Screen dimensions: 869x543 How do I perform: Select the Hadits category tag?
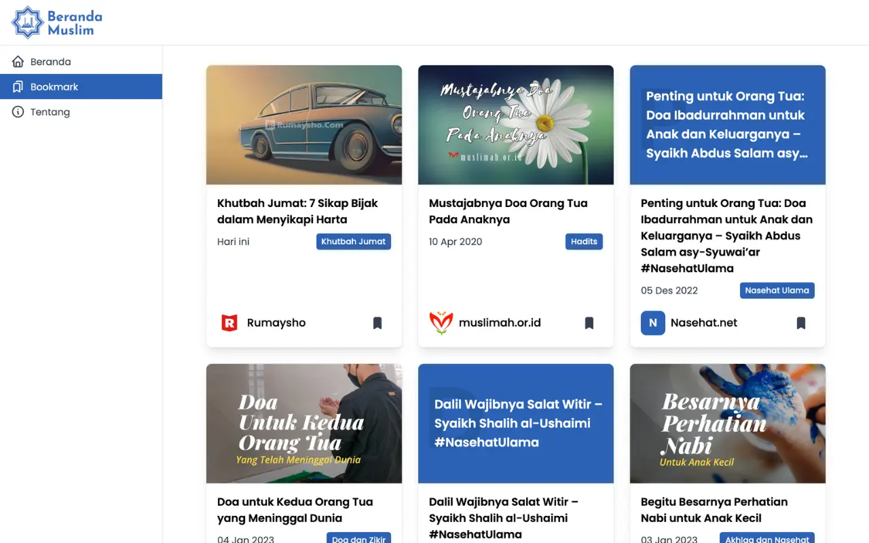(584, 242)
